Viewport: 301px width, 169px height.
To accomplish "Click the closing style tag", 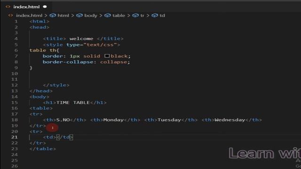I will pos(56,85).
